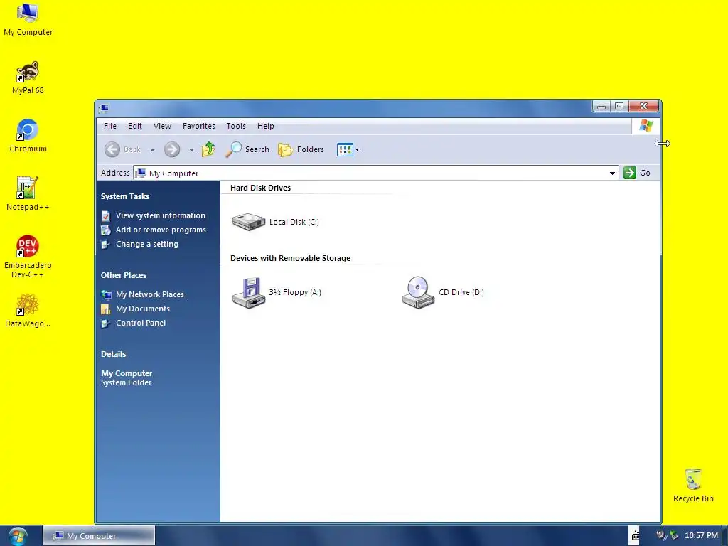Open the Edit menu
Viewport: 728px width, 546px height.
tap(135, 126)
